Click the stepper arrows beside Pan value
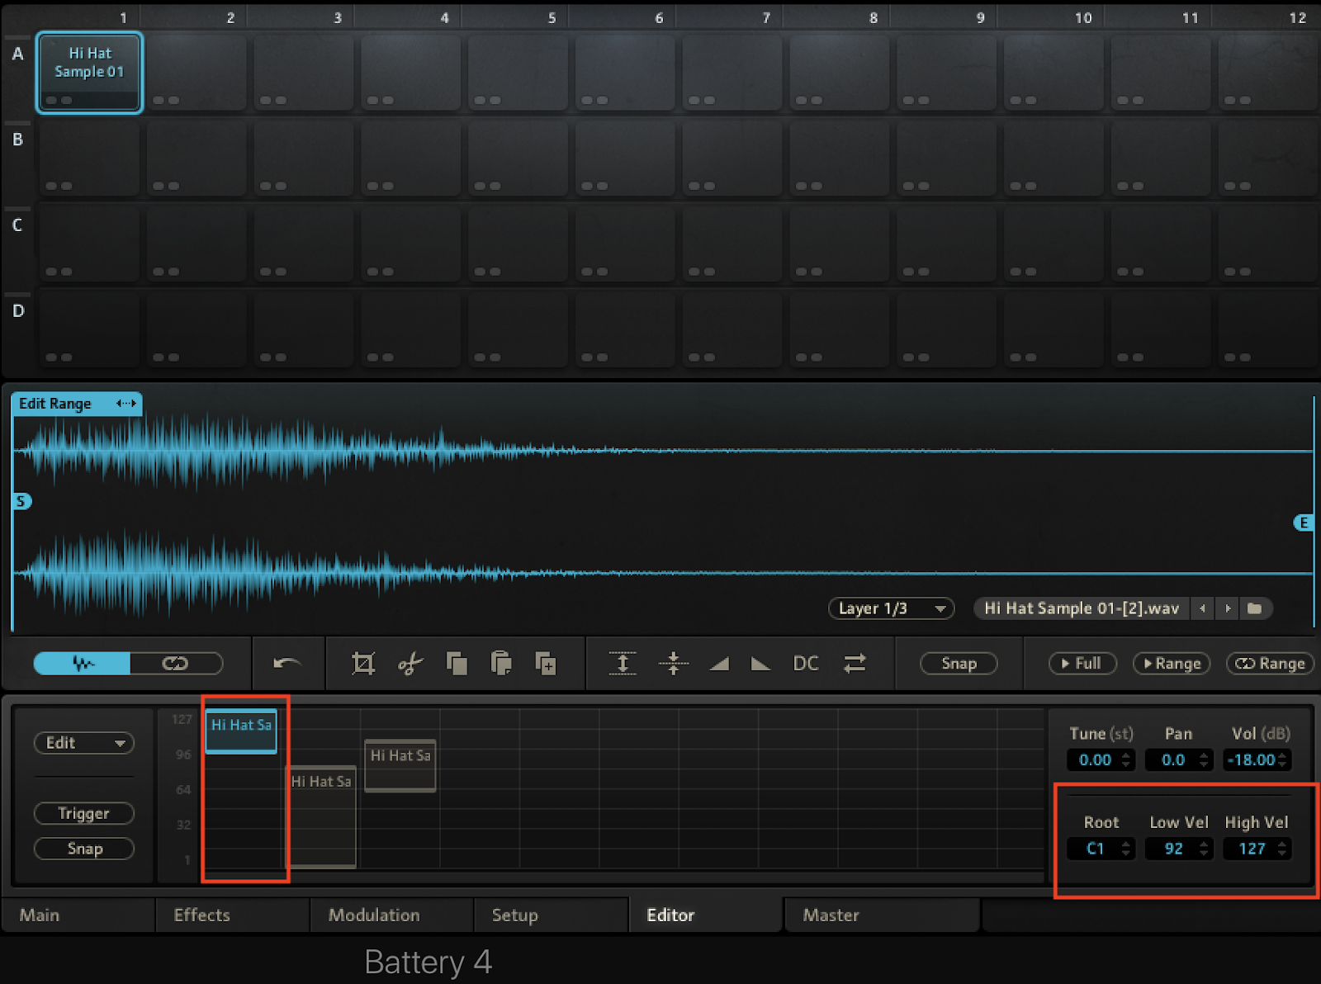Viewport: 1321px width, 984px height. [1205, 759]
